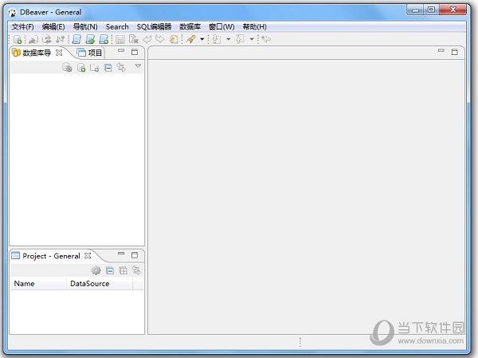The width and height of the screenshot is (478, 358).
Task: Collapse all in database navigator
Action: coord(108,68)
